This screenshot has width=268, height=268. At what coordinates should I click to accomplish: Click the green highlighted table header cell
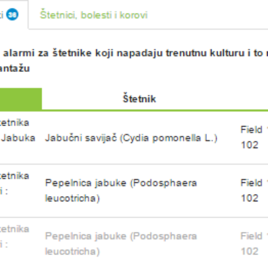[x=21, y=99]
